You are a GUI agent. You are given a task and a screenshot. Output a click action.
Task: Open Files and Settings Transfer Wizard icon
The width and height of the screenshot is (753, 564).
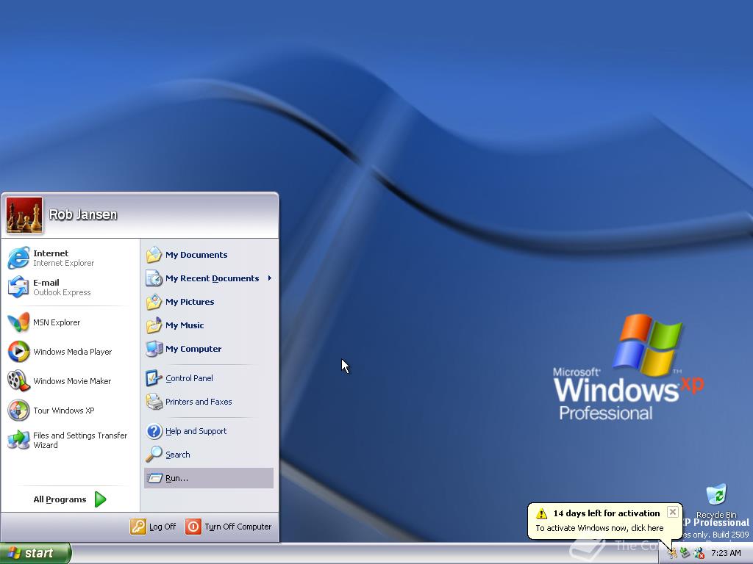18,440
